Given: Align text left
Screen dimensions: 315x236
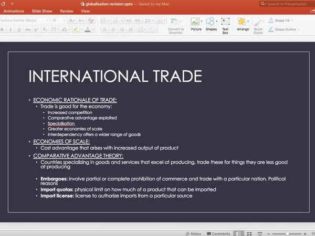Looking at the screenshot, I should pyautogui.click(x=104, y=30).
